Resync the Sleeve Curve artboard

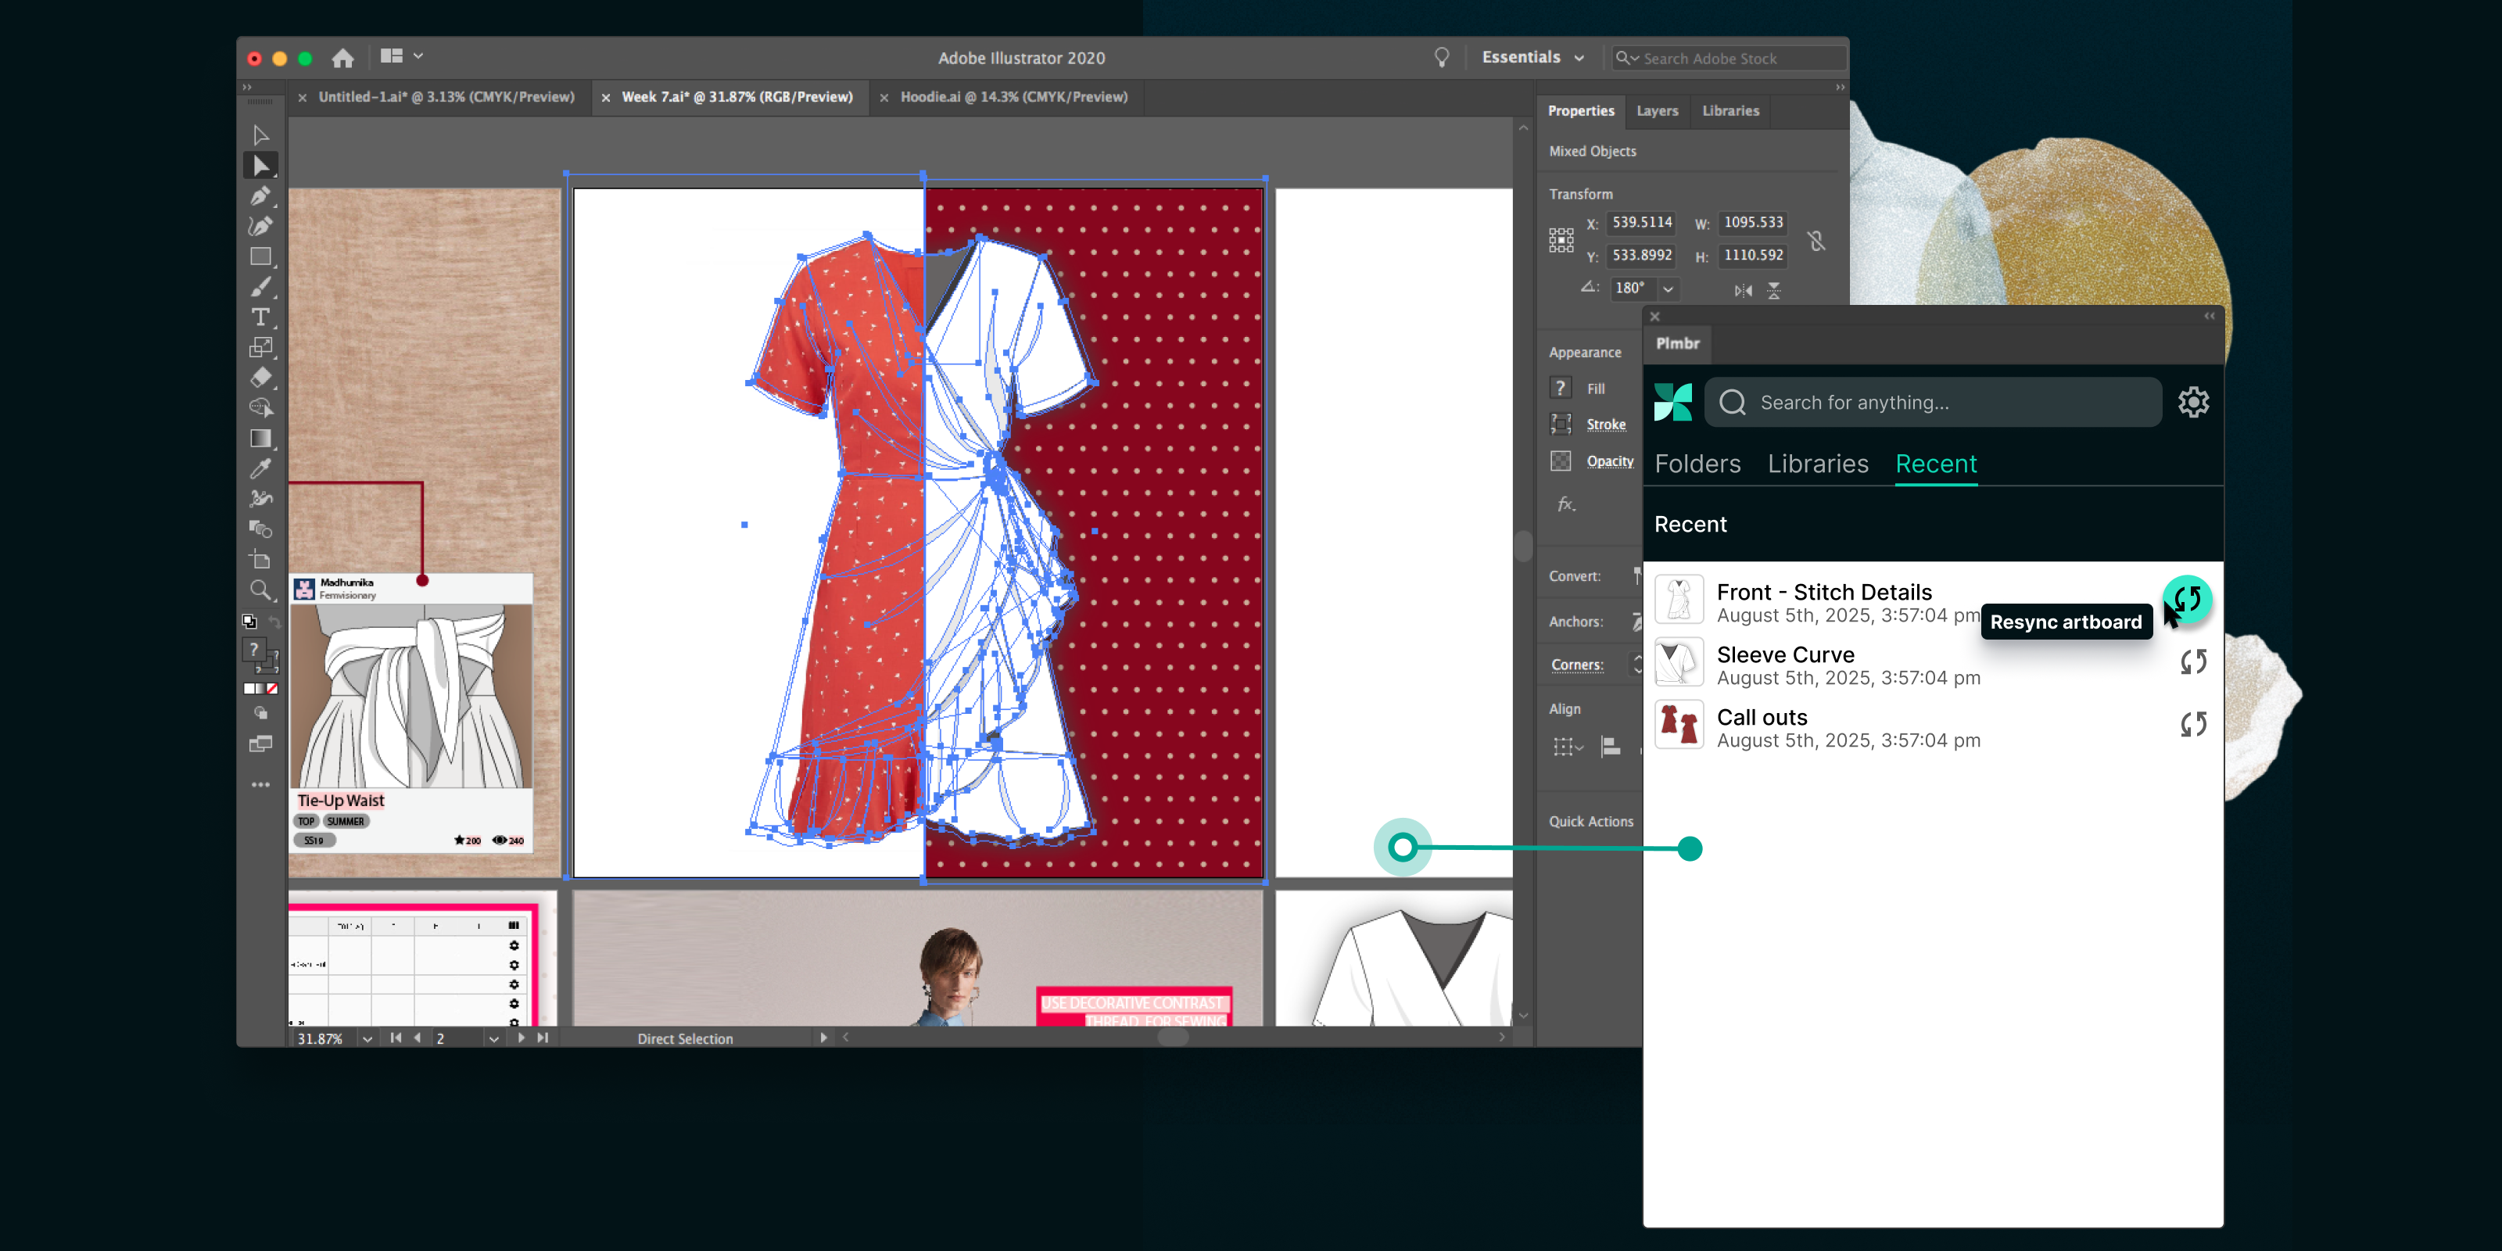click(x=2193, y=662)
